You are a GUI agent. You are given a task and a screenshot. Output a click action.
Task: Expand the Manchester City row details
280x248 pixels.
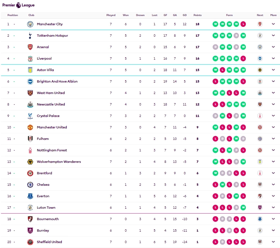point(273,24)
